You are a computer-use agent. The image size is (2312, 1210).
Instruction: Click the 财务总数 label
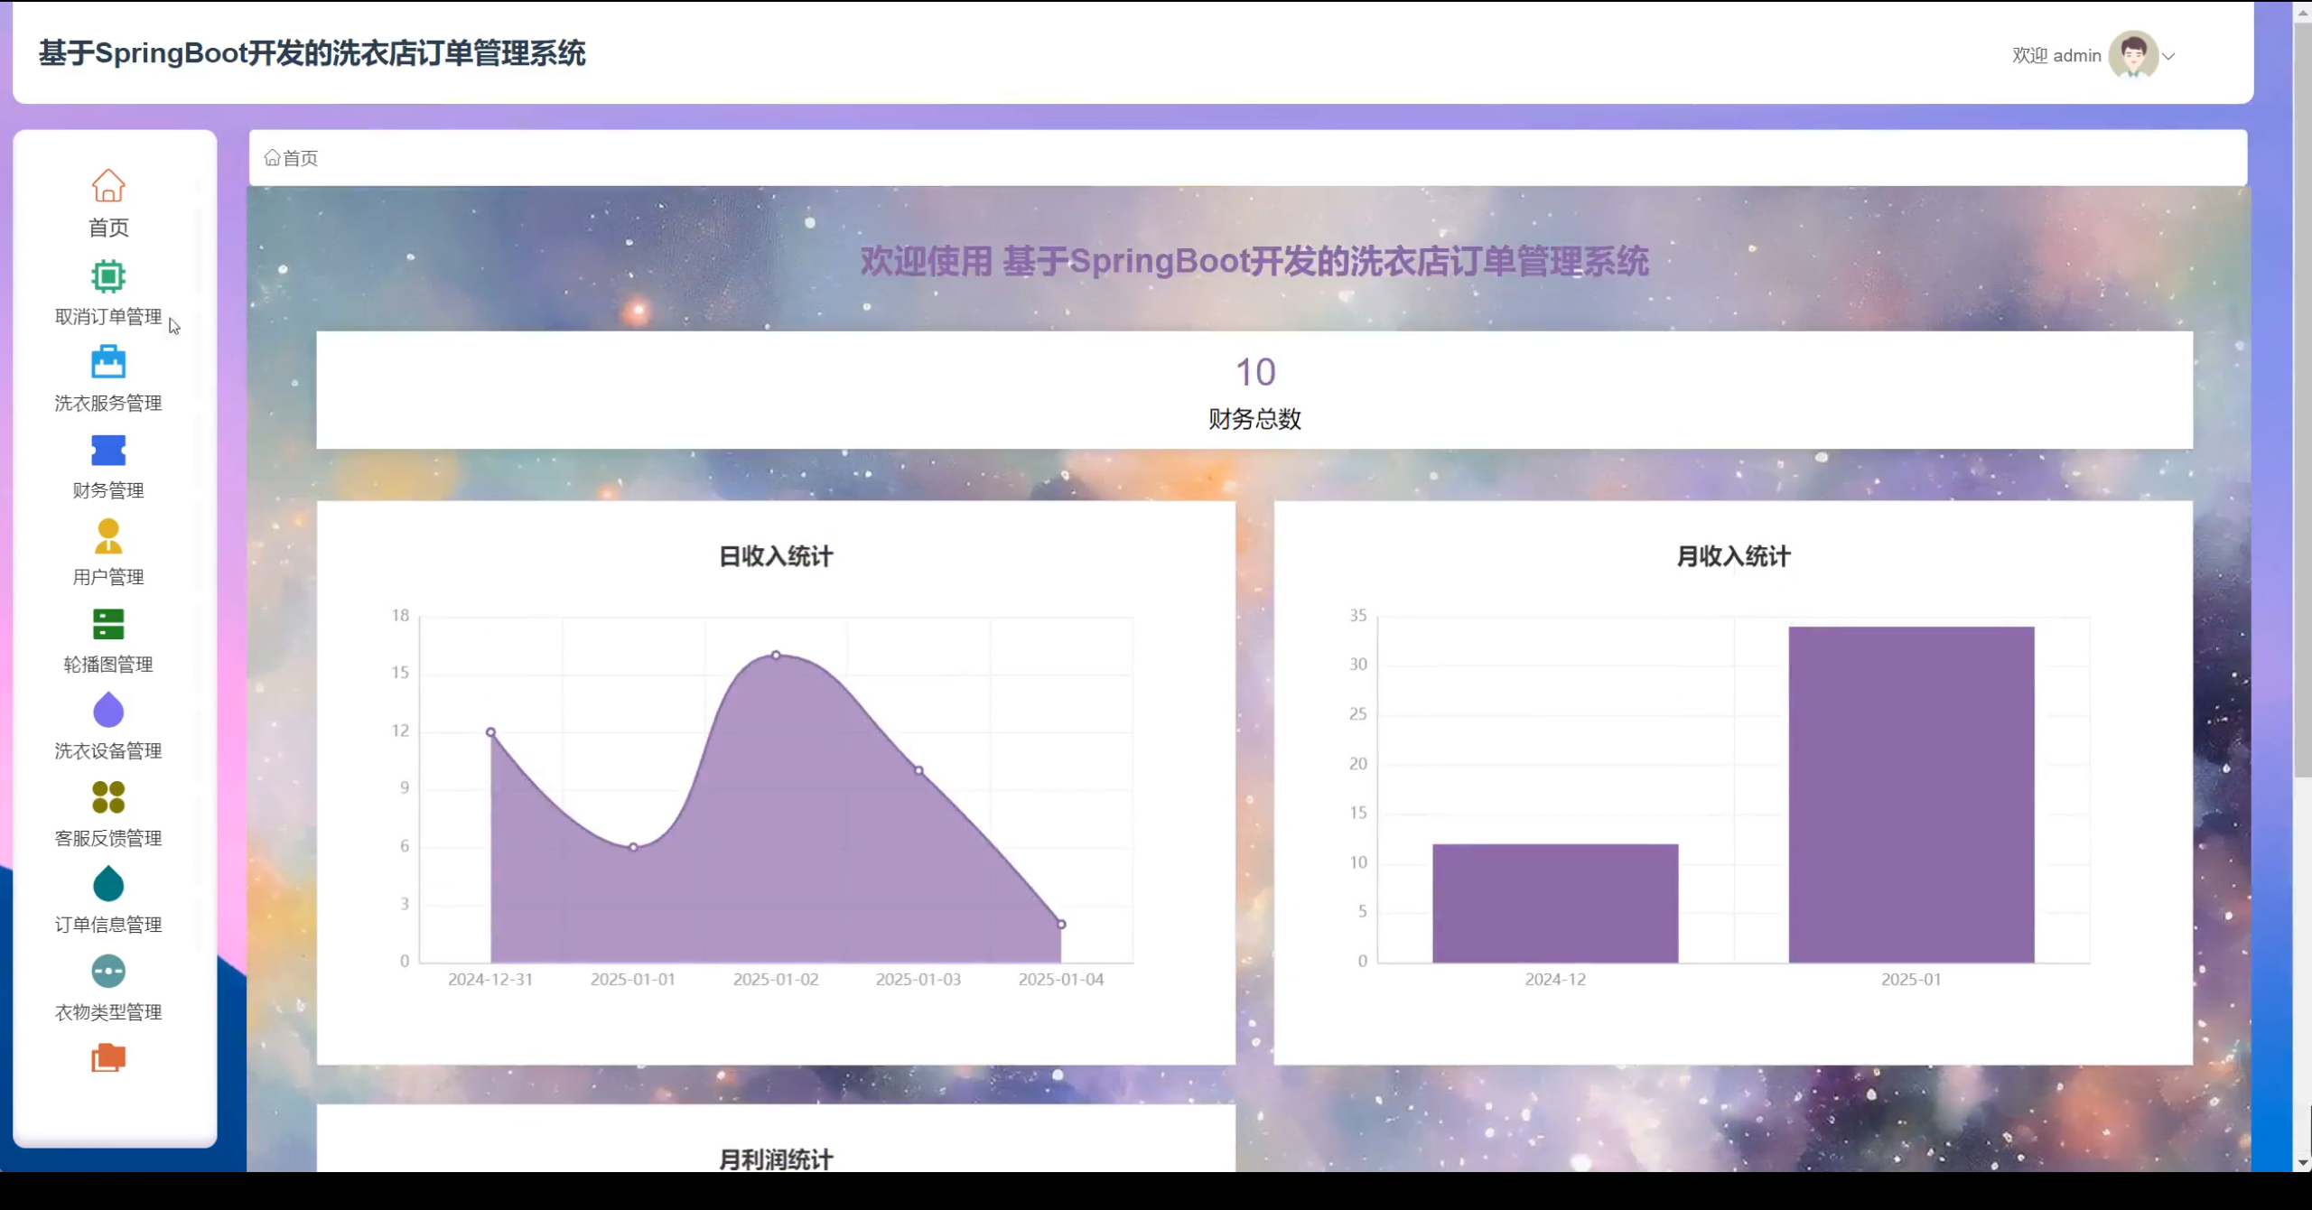coord(1255,419)
